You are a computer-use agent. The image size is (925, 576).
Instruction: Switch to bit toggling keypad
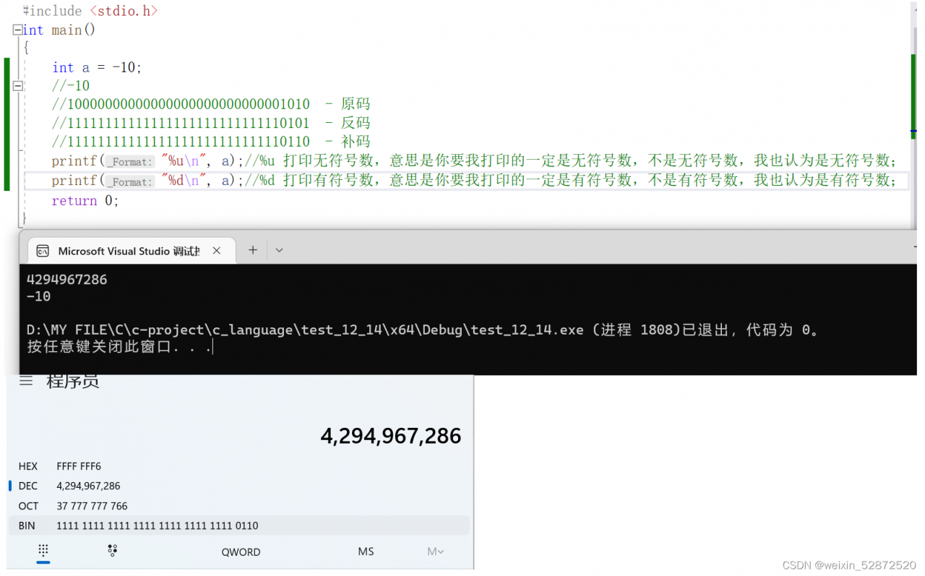tap(113, 551)
